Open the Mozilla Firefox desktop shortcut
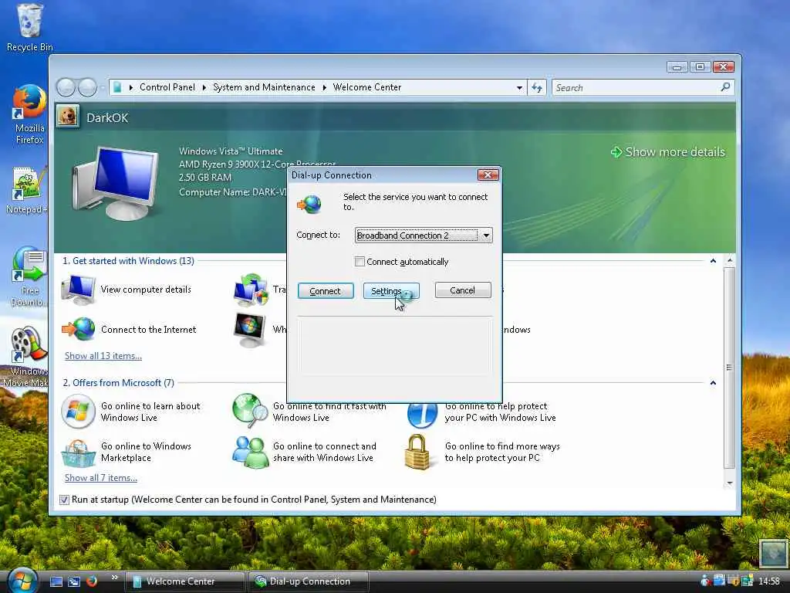The width and height of the screenshot is (790, 593). 29,115
